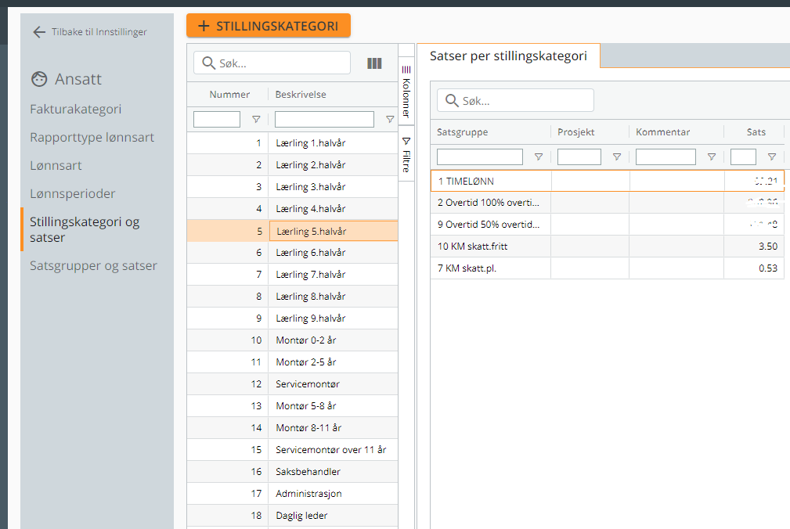Open the Filtre side panel
This screenshot has height=529, width=790.
pyautogui.click(x=406, y=154)
